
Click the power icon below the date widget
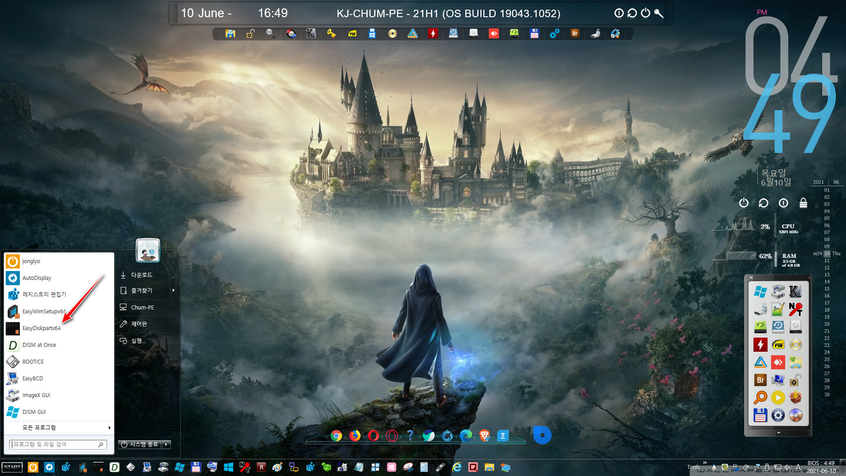click(744, 203)
